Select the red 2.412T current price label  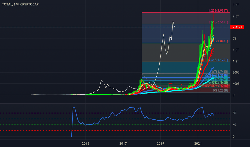click(237, 27)
